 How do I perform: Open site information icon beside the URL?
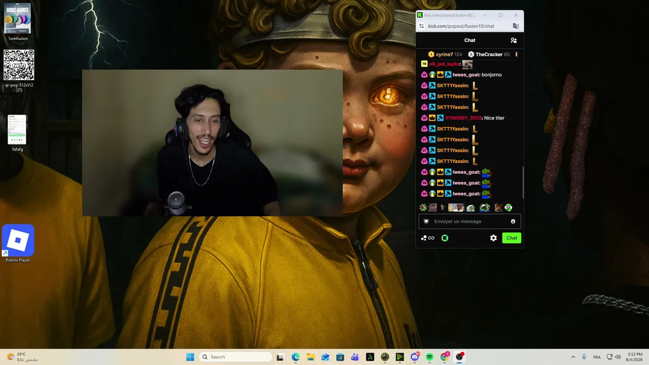click(421, 26)
